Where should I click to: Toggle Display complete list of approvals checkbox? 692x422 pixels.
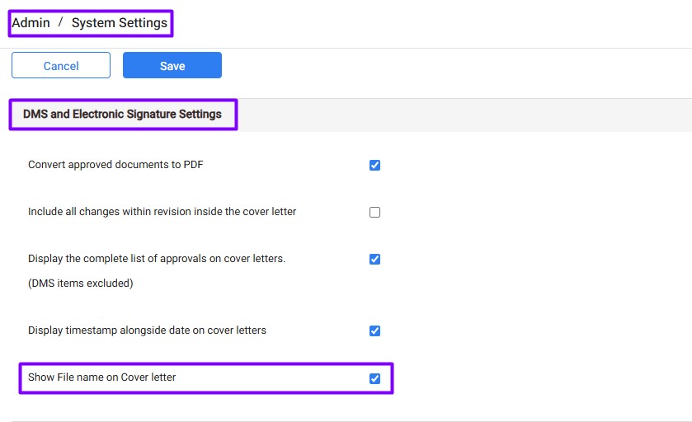point(374,259)
